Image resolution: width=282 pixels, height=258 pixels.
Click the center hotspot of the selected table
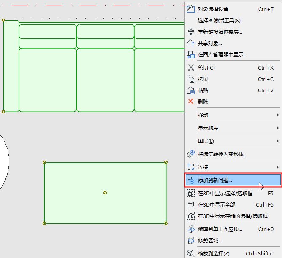coord(105,193)
